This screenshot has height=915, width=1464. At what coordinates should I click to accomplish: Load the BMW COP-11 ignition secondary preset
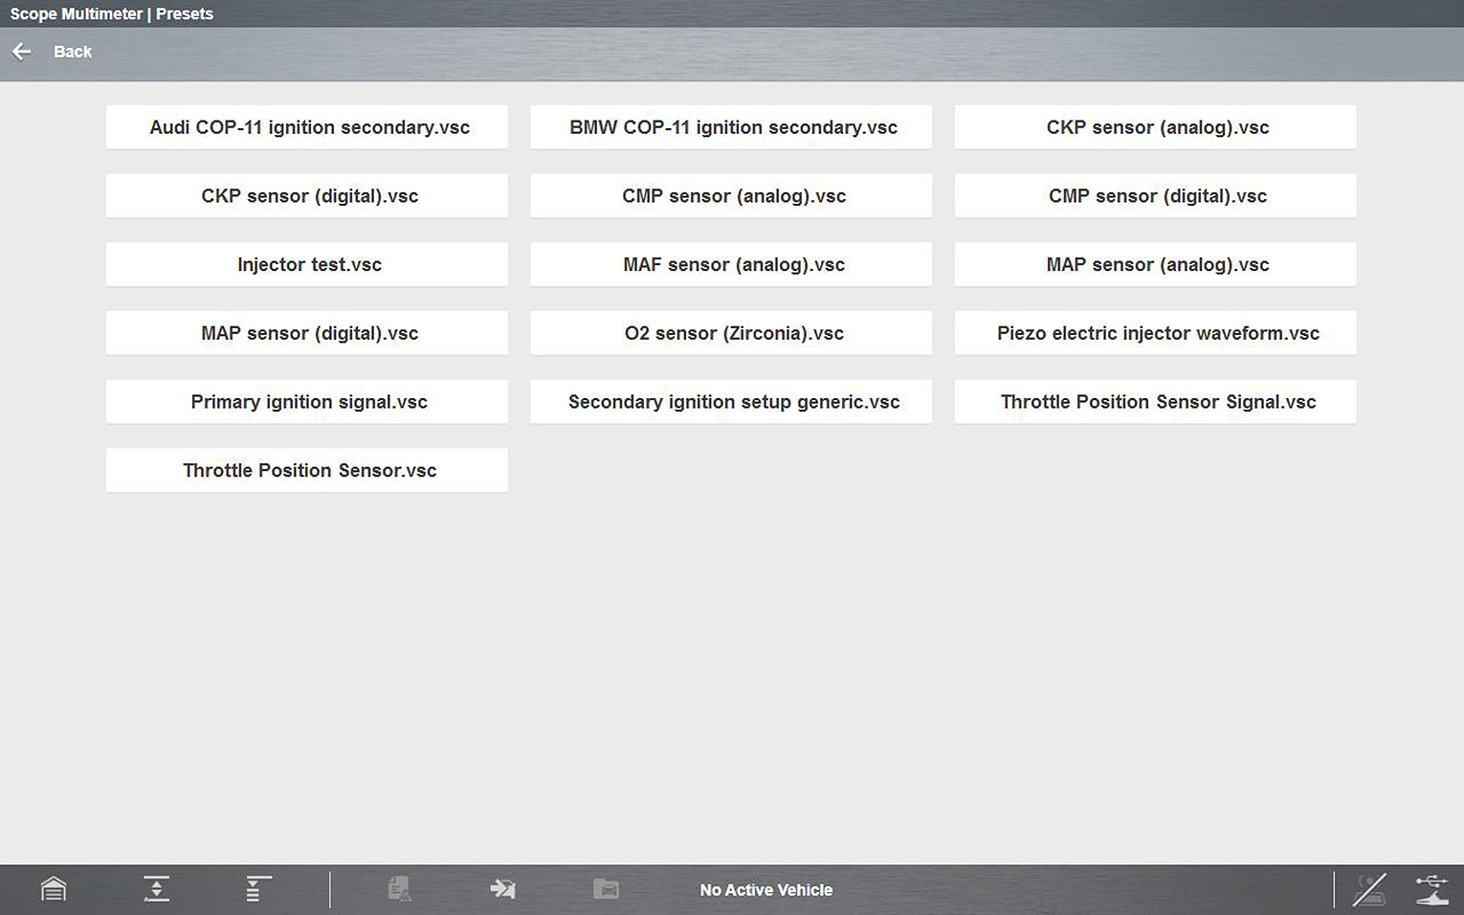pos(732,127)
